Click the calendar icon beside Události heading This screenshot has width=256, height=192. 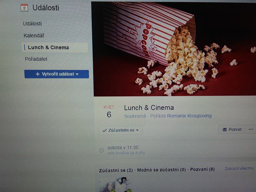tap(24, 8)
